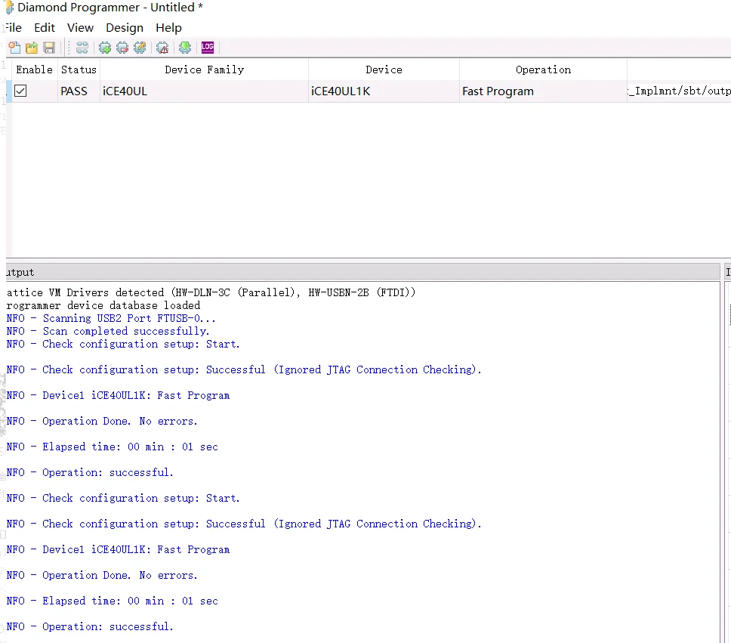Scan for connected devices
The image size is (731, 643).
tap(82, 48)
